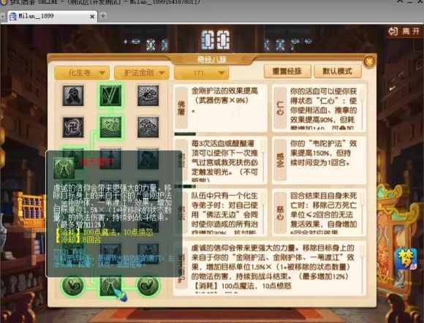Image resolution: width=424 pixels, height=323 pixels.
Task: Open the 护法金刚 branch dropdown
Action: tap(142, 72)
